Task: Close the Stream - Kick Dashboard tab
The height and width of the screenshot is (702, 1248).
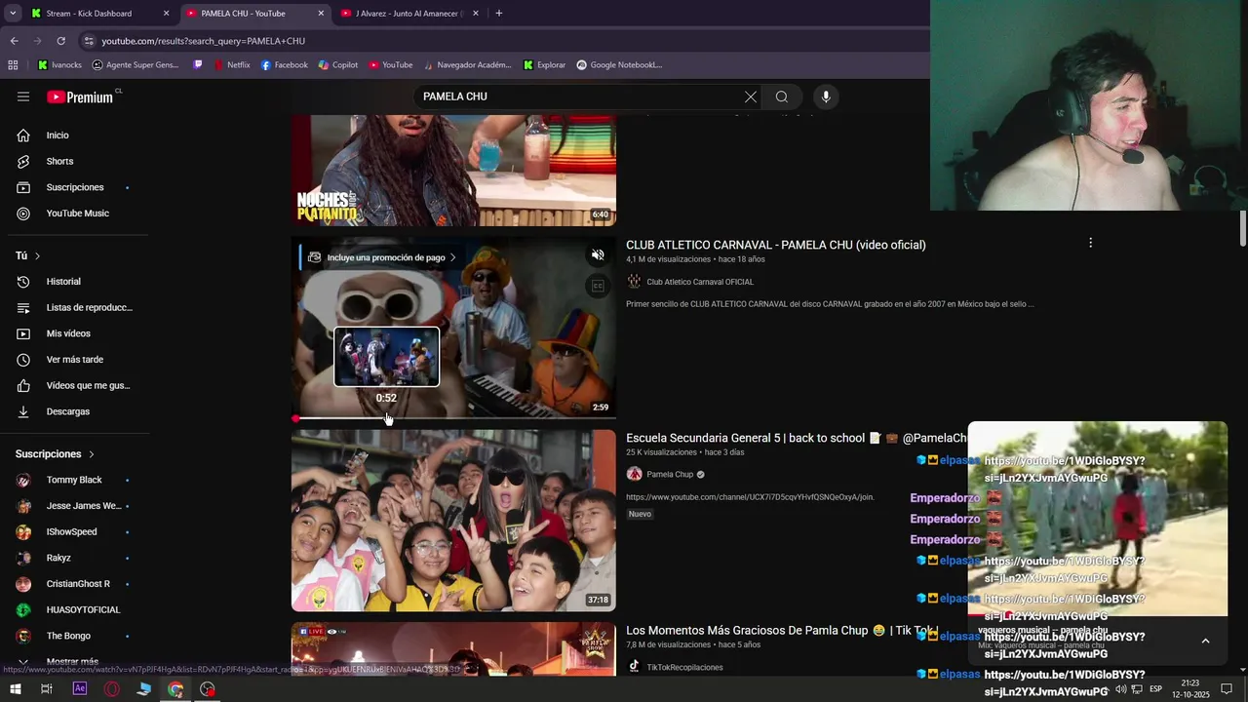Action: [166, 14]
